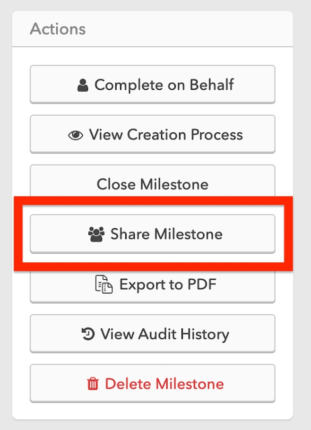The height and width of the screenshot is (430, 311).
Task: Click the group icon on Share Milestone
Action: click(x=96, y=234)
